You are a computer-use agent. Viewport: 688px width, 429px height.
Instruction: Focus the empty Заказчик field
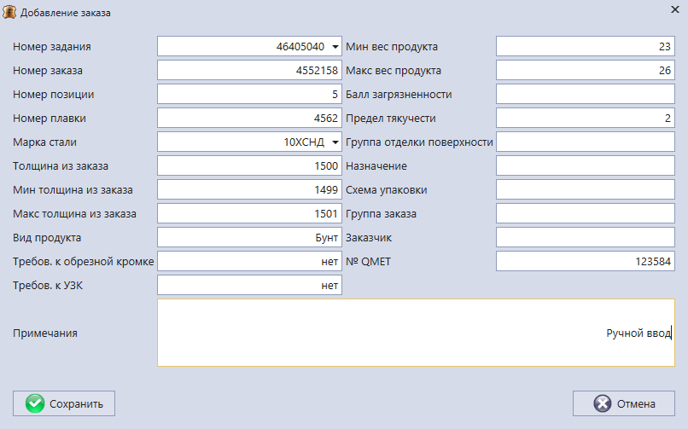585,237
